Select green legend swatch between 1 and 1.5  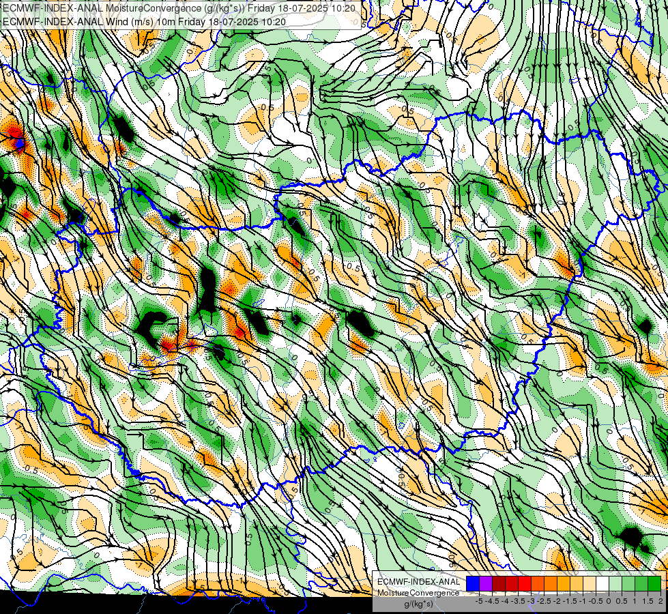click(641, 583)
